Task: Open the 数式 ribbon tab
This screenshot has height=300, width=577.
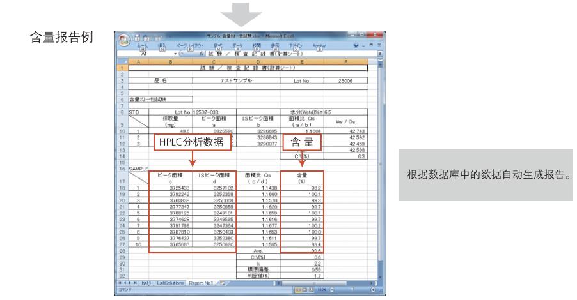Action: coord(218,45)
